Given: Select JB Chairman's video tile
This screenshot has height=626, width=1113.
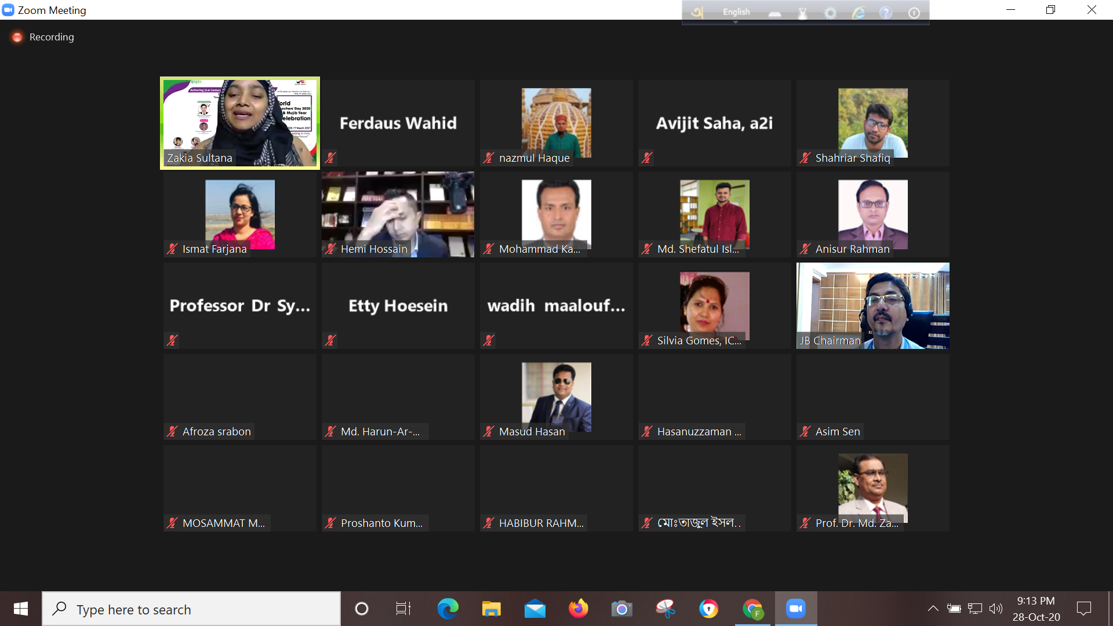Looking at the screenshot, I should (x=873, y=305).
